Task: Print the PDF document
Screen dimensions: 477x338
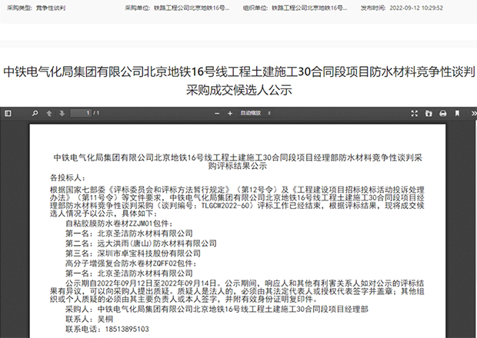Action: pos(443,114)
